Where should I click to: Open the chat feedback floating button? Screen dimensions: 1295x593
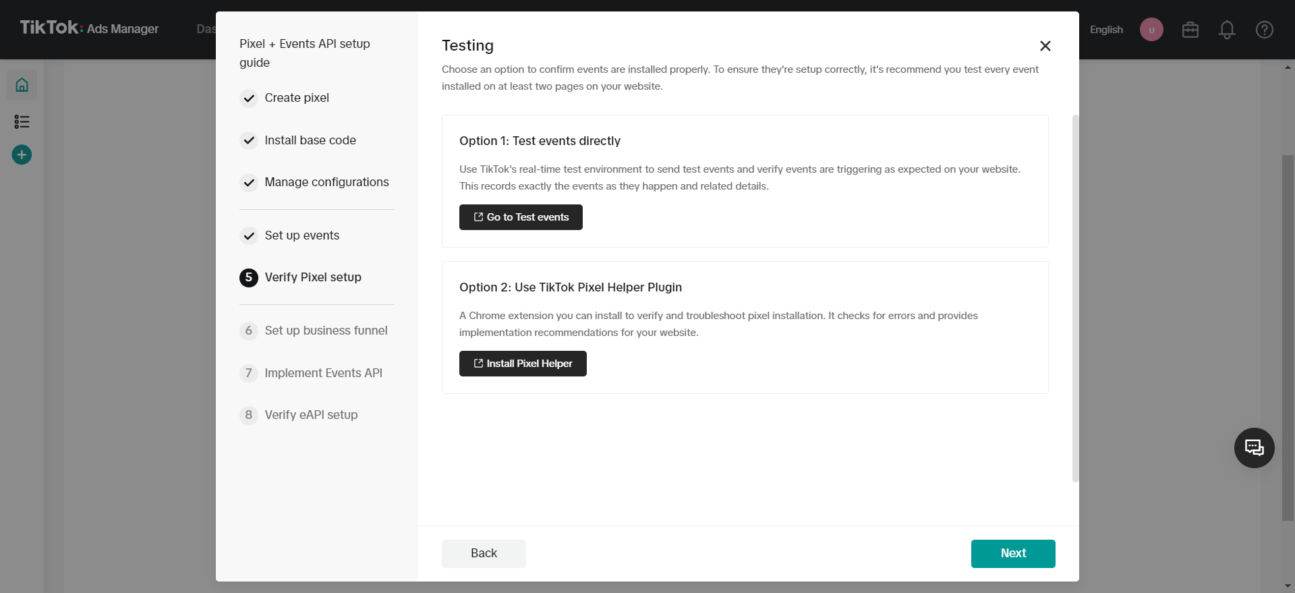pos(1254,448)
